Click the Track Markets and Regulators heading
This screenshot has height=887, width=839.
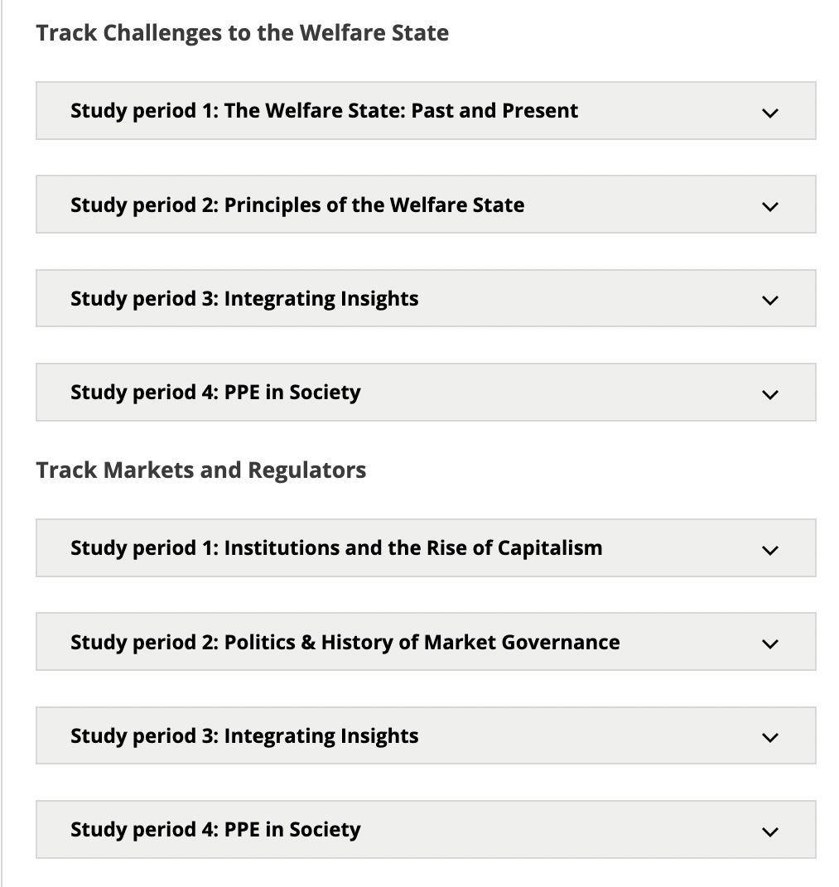(201, 470)
